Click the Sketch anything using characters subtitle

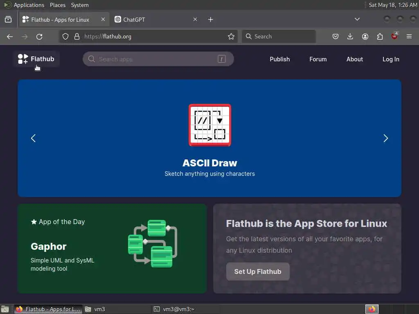210,174
